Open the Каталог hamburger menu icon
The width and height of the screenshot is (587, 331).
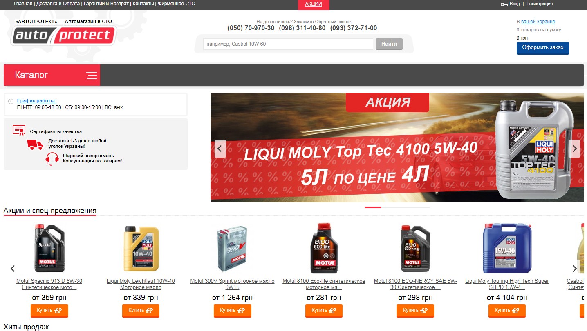[x=92, y=76]
